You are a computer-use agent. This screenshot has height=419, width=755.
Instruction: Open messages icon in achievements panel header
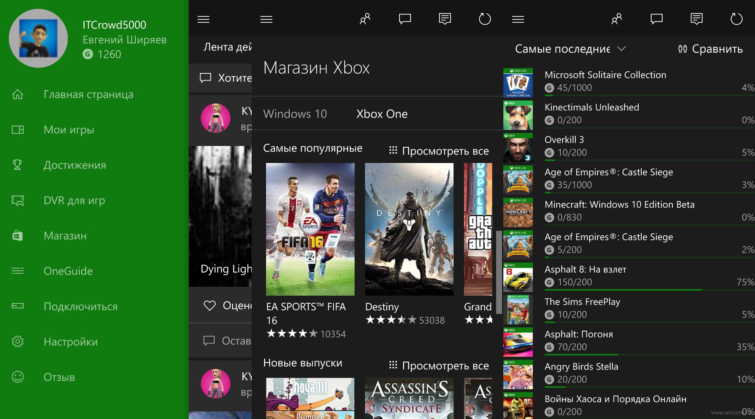click(657, 19)
